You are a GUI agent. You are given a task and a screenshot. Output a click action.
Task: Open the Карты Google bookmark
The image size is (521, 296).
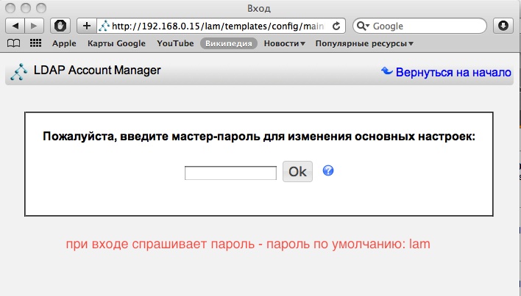(116, 43)
